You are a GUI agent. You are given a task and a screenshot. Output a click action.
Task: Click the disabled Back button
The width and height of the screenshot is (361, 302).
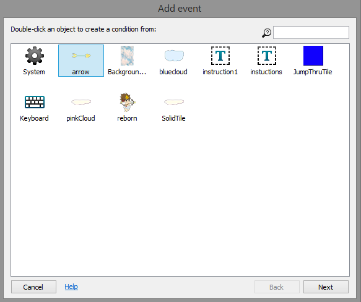(277, 287)
